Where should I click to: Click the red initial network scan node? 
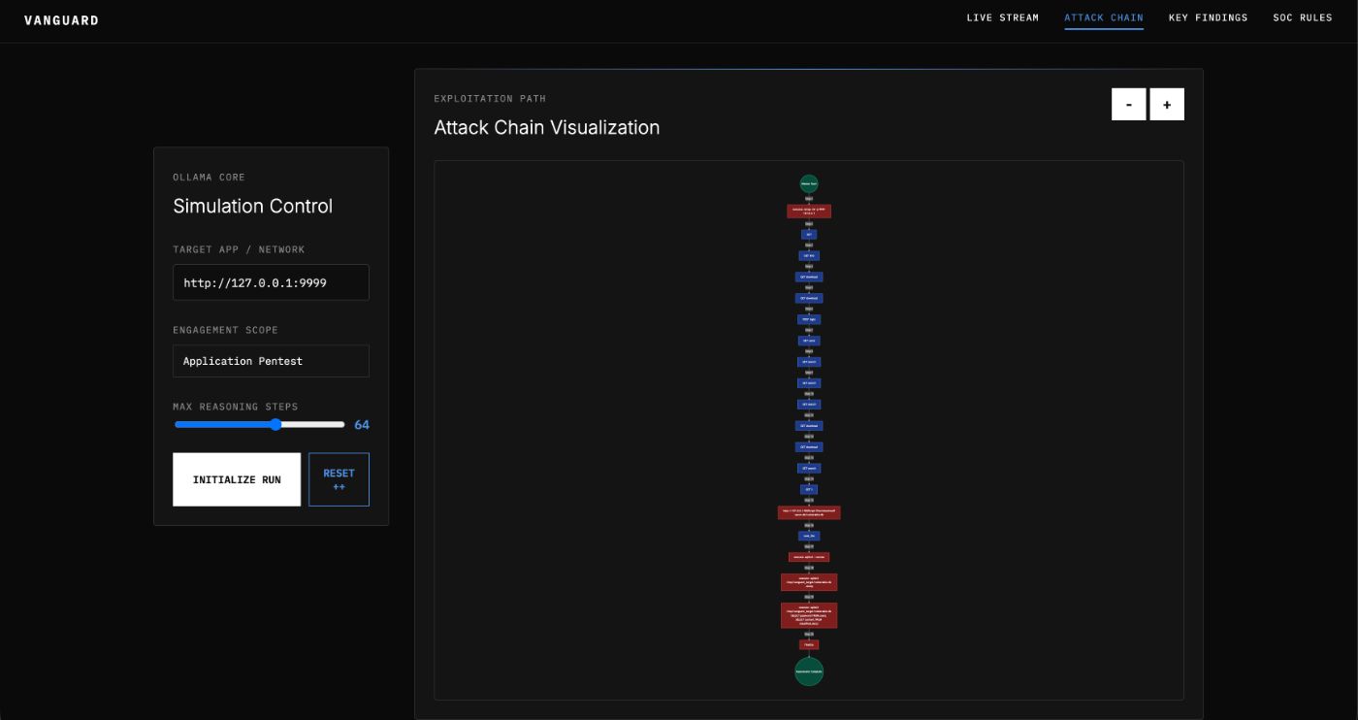click(x=809, y=211)
